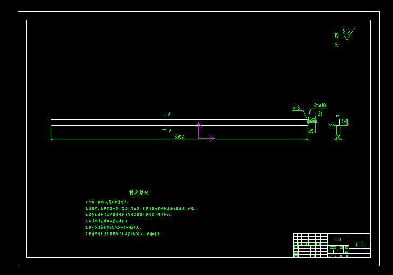This screenshot has height=275, width=393.
Task: Click the 2-ø10 hole leader label
Action: click(320, 105)
